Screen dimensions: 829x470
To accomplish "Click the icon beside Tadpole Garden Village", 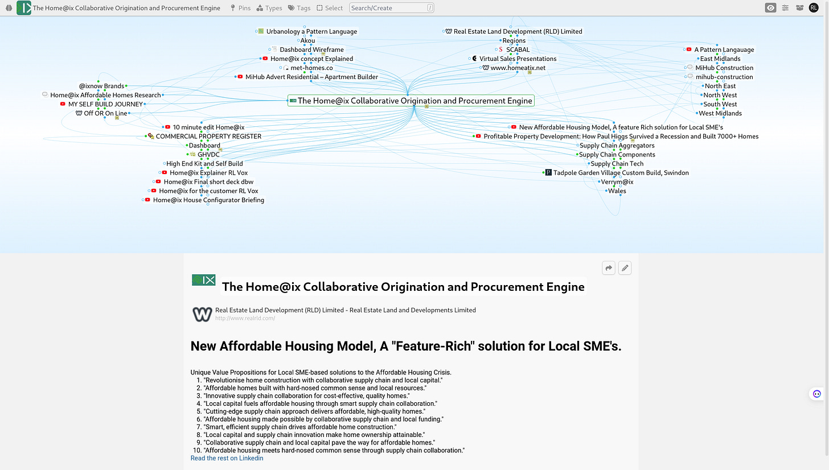I will point(548,172).
